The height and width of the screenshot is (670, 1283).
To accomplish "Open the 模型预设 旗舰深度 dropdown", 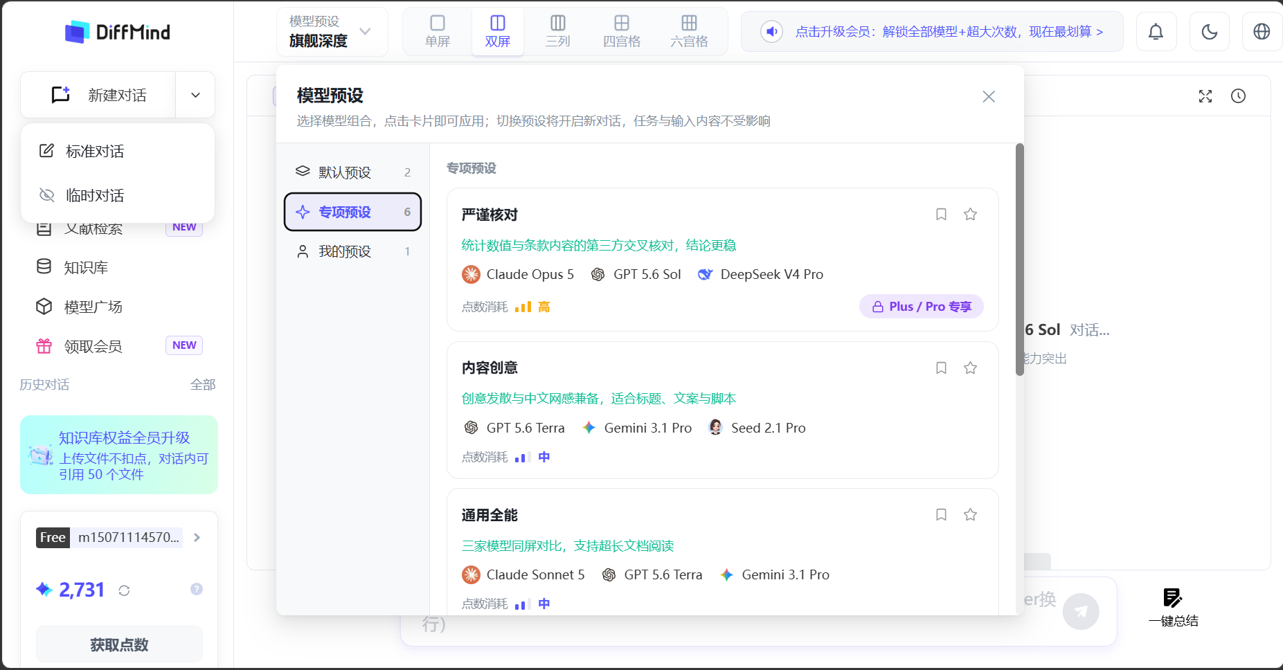I will pyautogui.click(x=332, y=32).
